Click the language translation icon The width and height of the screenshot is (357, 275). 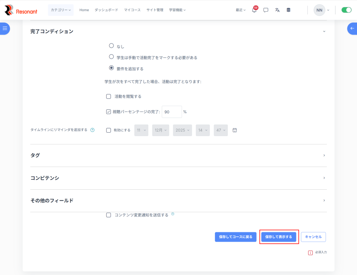pos(277,10)
